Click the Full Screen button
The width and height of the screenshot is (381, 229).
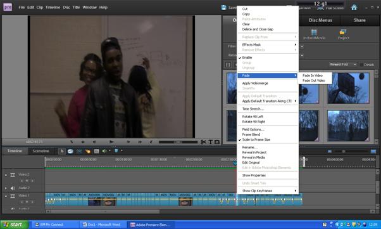331,8
